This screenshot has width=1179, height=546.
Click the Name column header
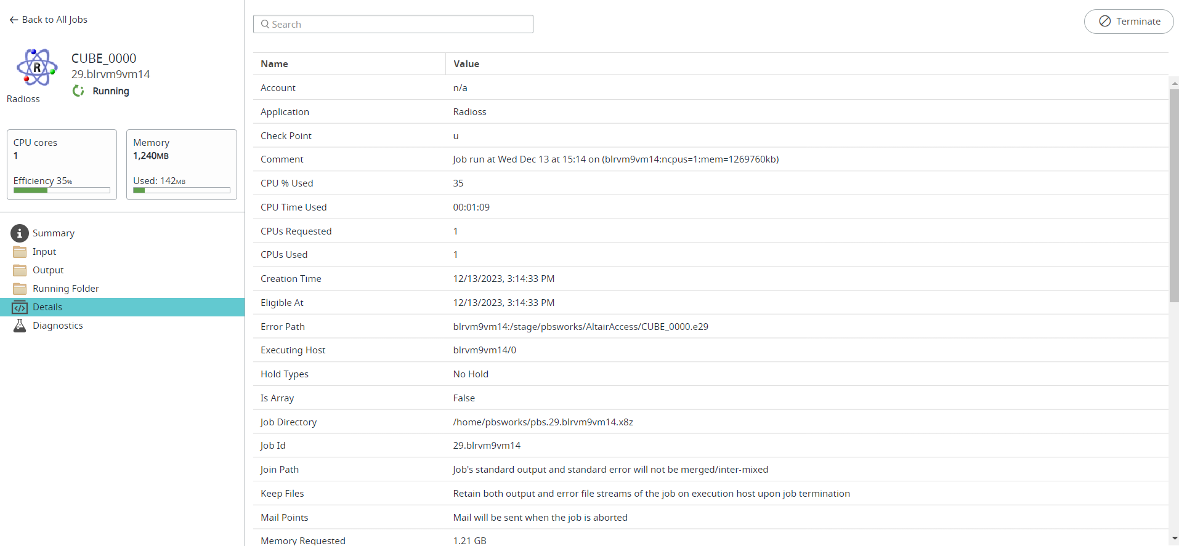pos(274,64)
